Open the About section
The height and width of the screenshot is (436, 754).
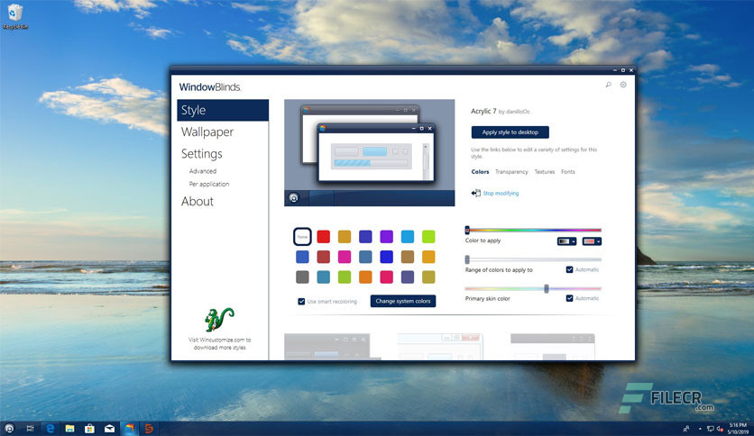198,202
